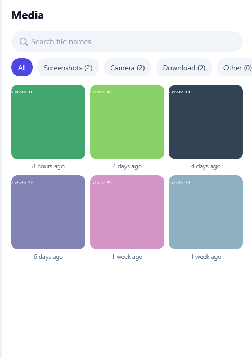Click the '8 hours ago' caption

point(48,166)
